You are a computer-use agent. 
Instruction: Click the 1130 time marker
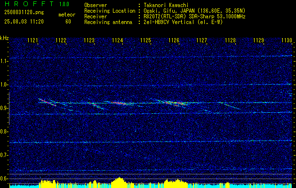click(x=287, y=40)
